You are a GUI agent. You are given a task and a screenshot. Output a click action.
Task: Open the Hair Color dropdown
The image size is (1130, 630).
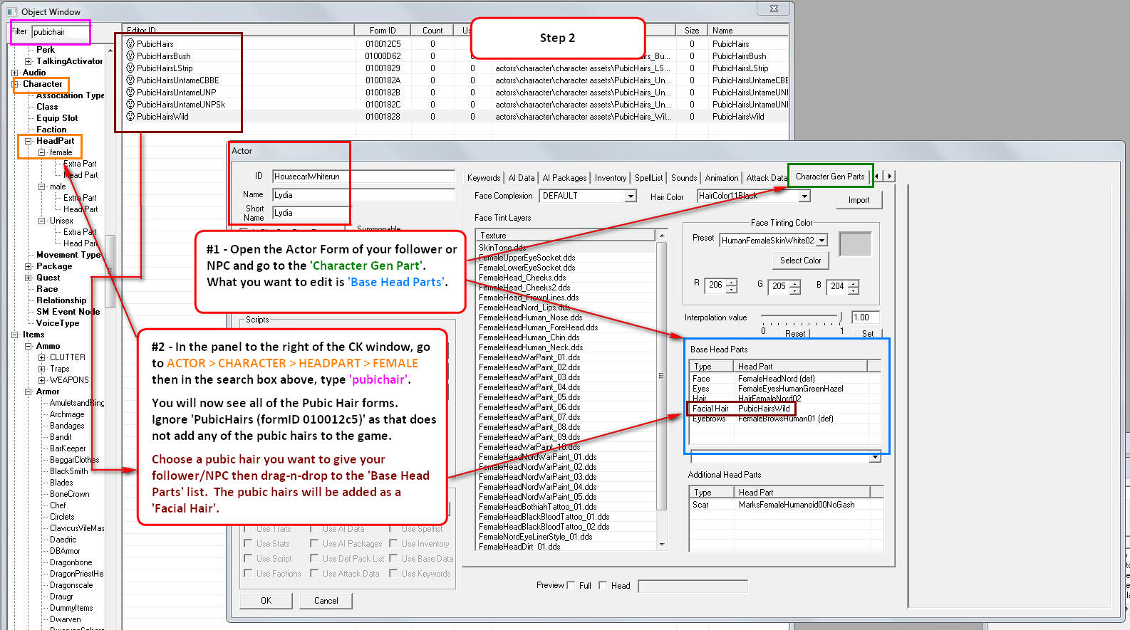point(804,196)
